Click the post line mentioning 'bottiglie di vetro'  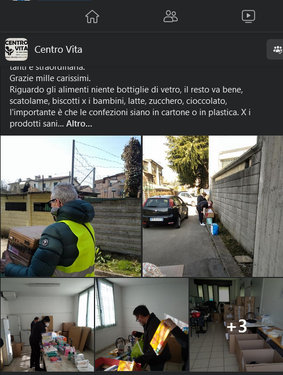coord(126,90)
